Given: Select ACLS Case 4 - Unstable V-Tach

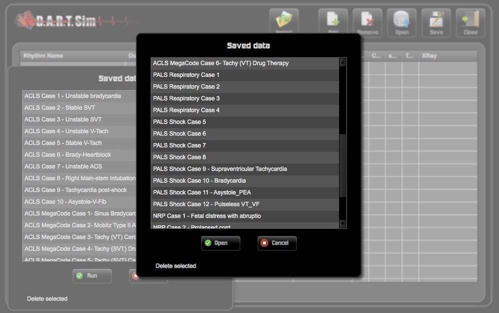Looking at the screenshot, I should [79, 131].
